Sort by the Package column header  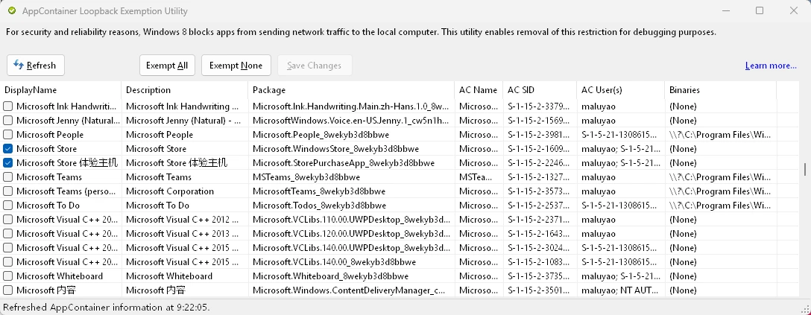351,90
